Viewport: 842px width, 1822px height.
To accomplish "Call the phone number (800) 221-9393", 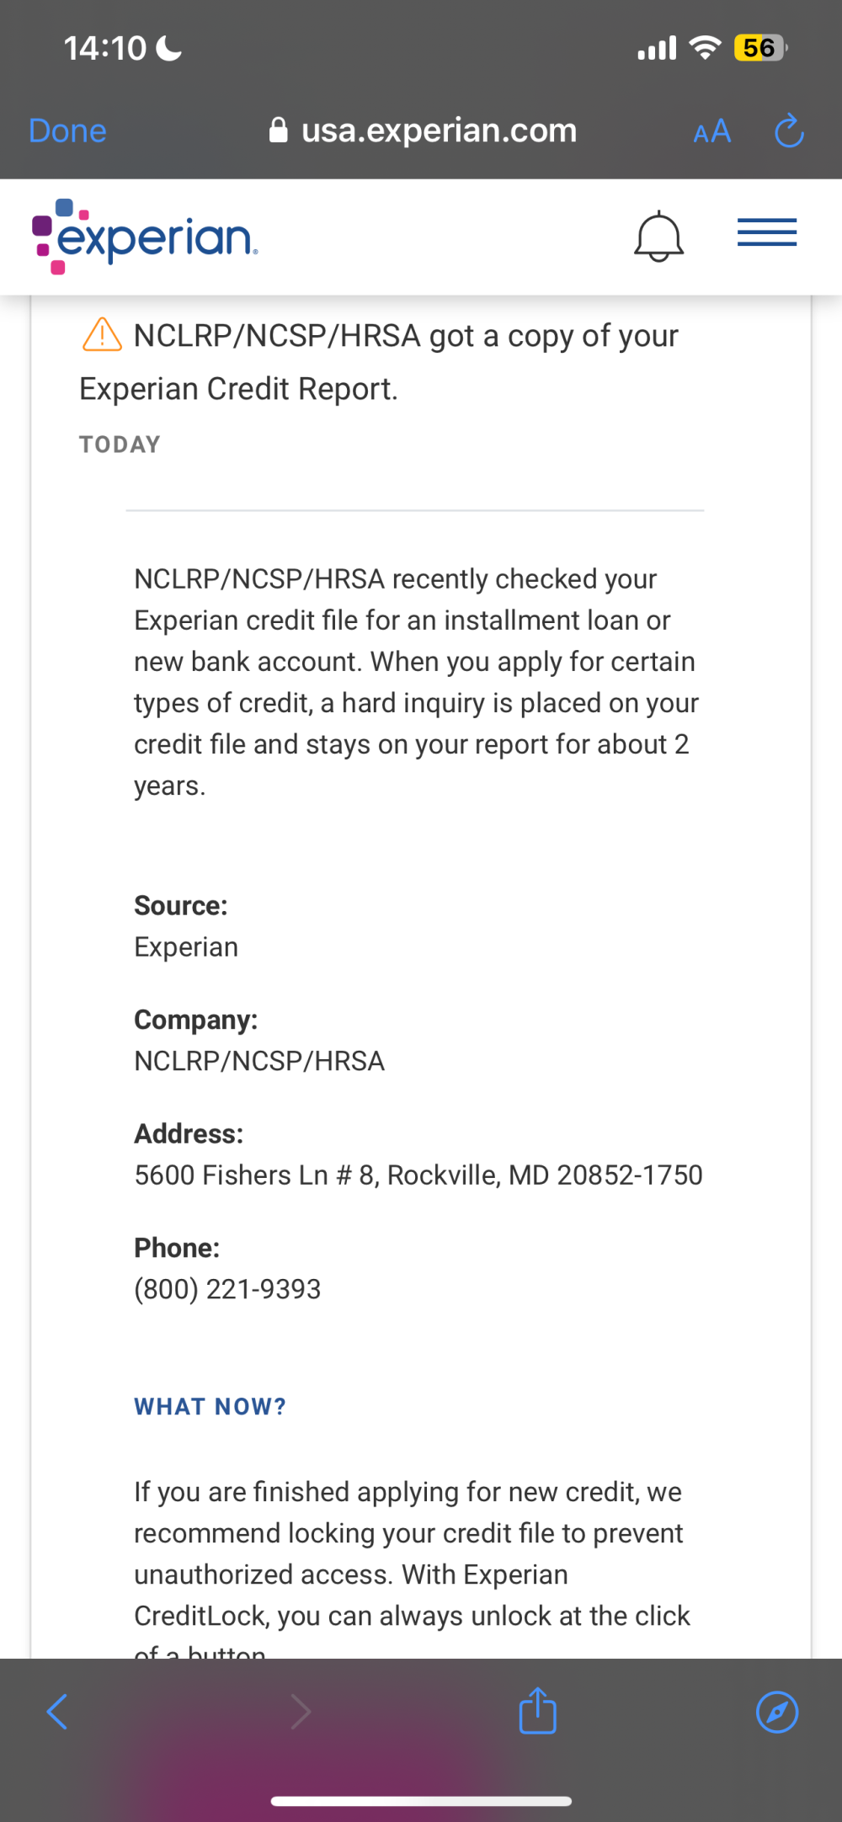I will point(227,1289).
